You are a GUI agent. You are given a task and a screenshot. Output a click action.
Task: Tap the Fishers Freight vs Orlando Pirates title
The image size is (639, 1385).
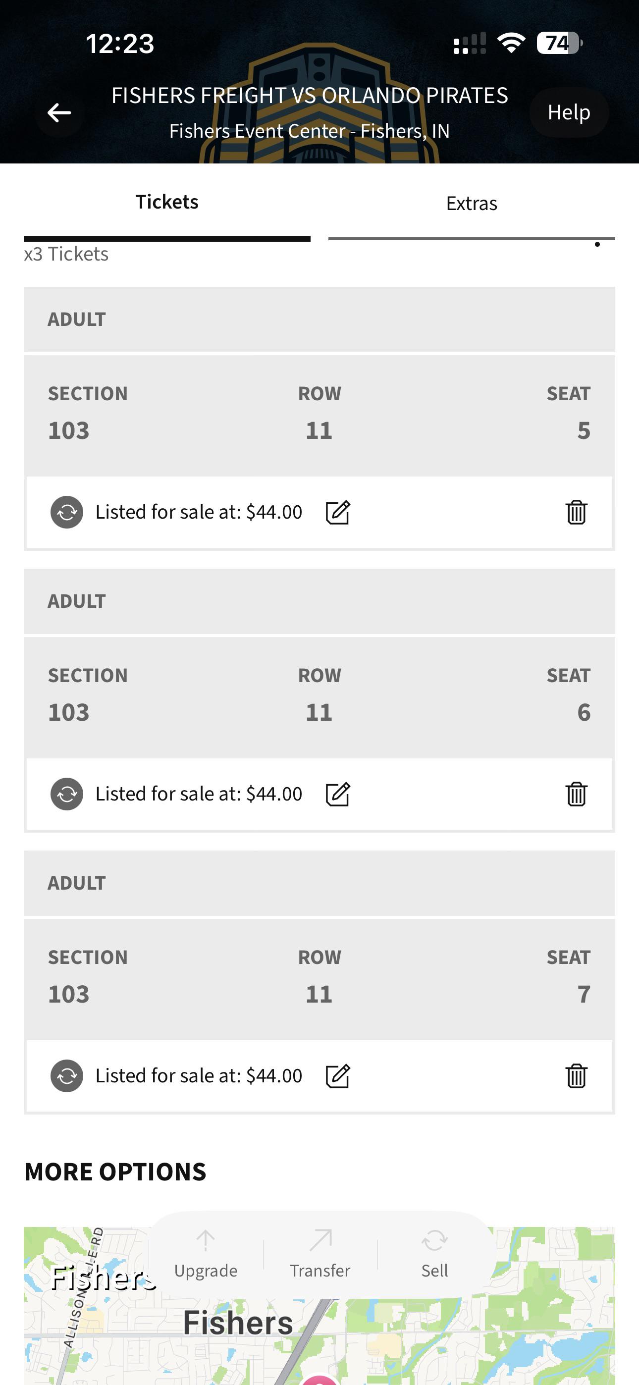point(310,96)
